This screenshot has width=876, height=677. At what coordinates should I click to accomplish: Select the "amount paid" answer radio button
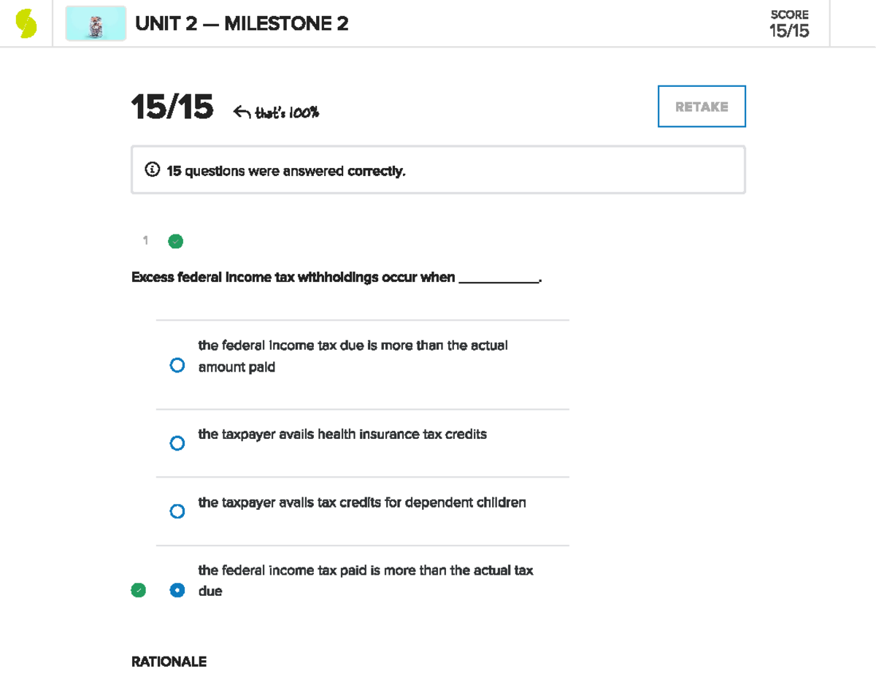pos(177,364)
